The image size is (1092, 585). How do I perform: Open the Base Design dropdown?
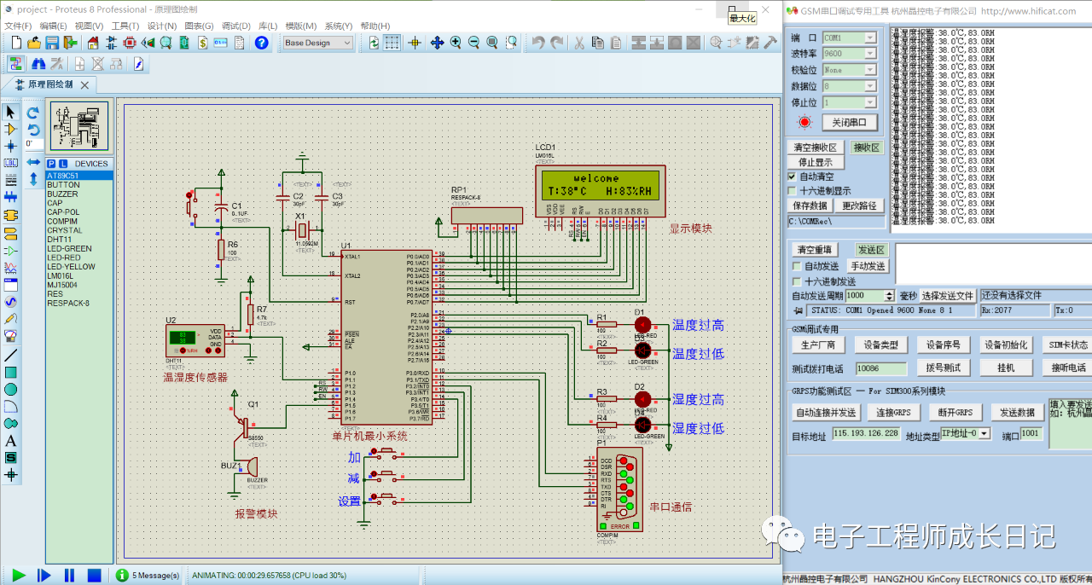(318, 43)
